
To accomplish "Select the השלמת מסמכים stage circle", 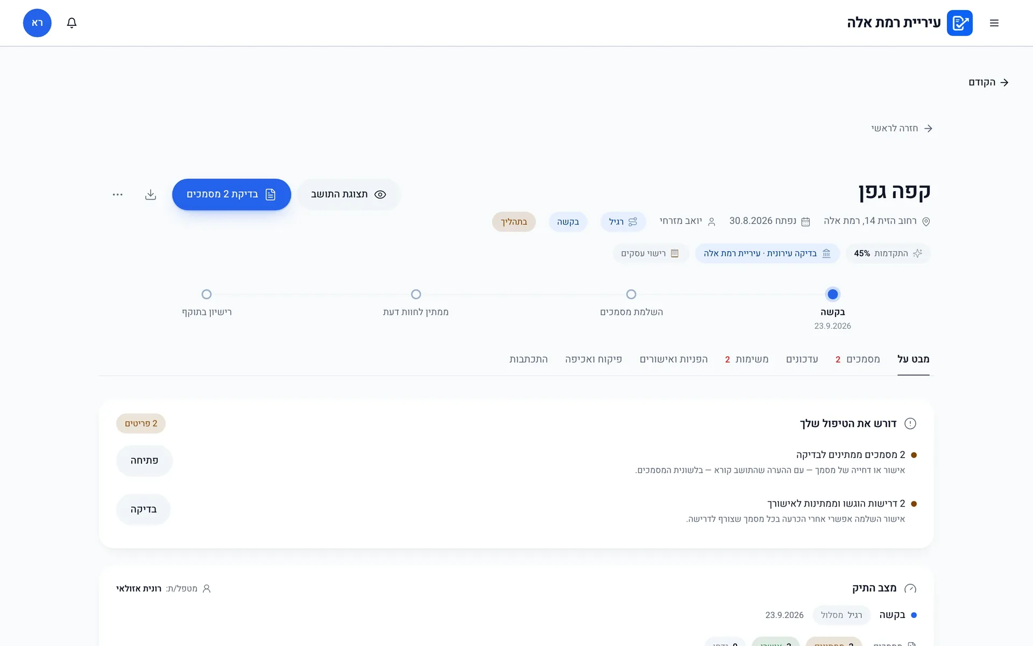I will click(x=631, y=294).
